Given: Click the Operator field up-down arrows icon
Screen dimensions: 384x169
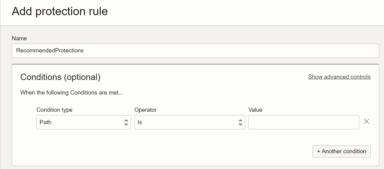Looking at the screenshot, I should (x=240, y=122).
